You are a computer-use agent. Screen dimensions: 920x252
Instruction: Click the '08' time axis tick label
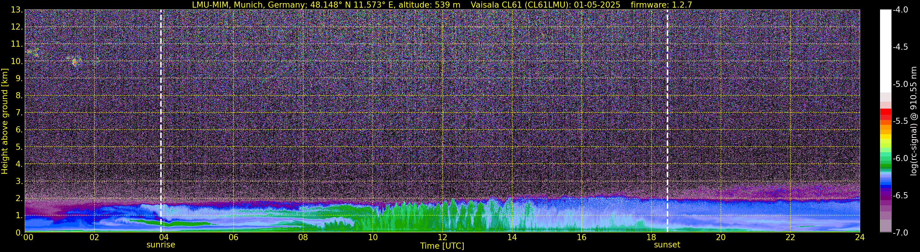[x=303, y=237]
